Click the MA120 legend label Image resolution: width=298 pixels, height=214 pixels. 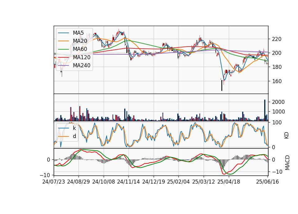[x=82, y=57]
